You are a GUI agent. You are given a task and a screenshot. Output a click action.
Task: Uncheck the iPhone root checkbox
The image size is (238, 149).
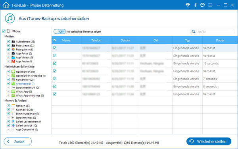4,31
